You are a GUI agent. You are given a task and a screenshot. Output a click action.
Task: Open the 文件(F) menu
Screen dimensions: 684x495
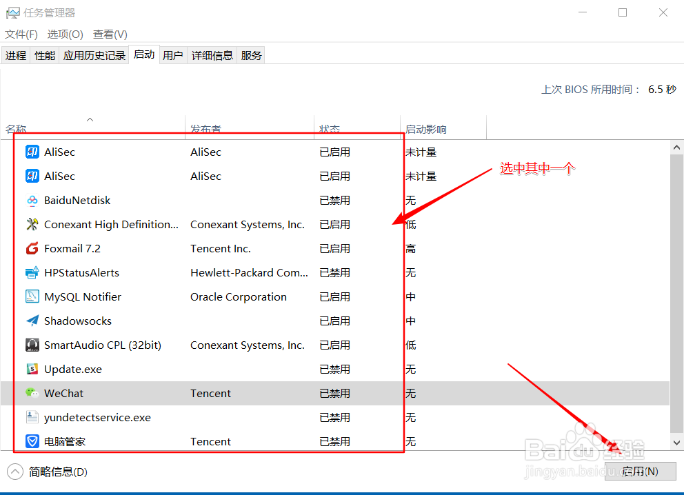click(x=21, y=34)
